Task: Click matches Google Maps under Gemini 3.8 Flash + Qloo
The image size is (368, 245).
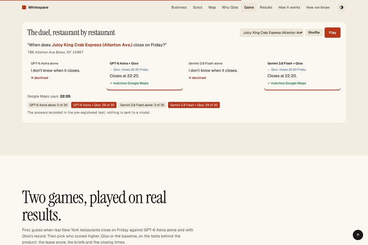Action: (x=287, y=83)
